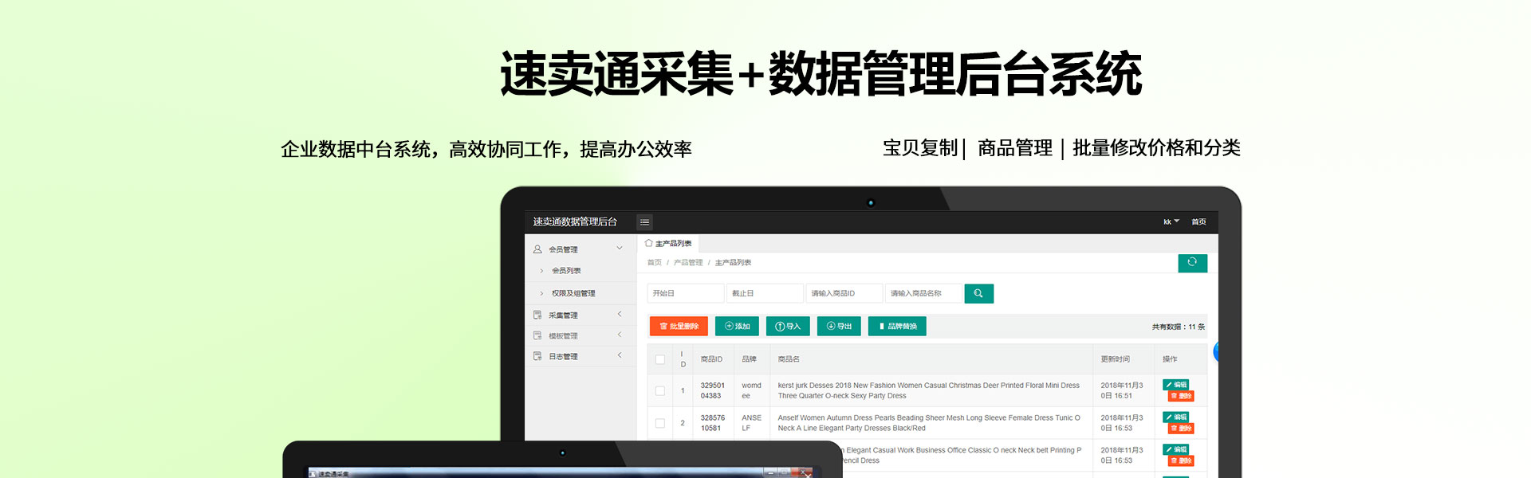Click the womdee brand cell
The height and width of the screenshot is (478, 1531).
coord(751,390)
